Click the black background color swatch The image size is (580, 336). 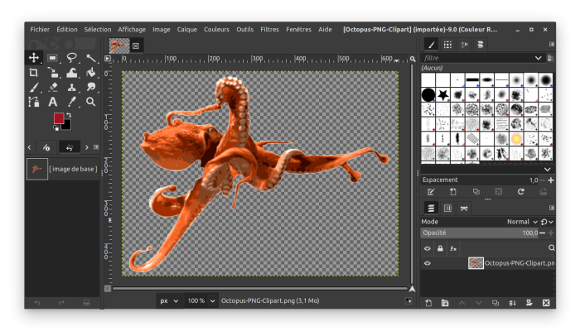point(68,127)
